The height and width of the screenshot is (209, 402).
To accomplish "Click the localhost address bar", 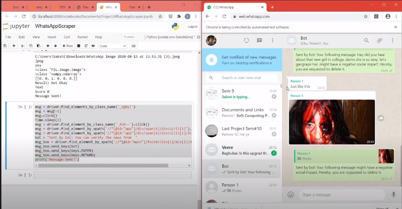I will (x=95, y=16).
